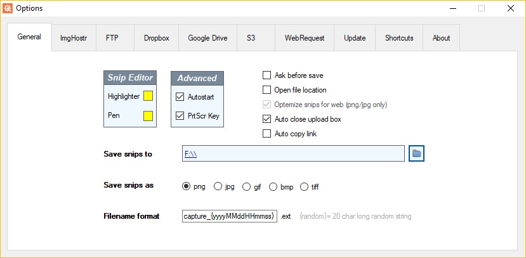The width and height of the screenshot is (526, 258).
Task: Click the Options window app icon
Action: (8, 8)
